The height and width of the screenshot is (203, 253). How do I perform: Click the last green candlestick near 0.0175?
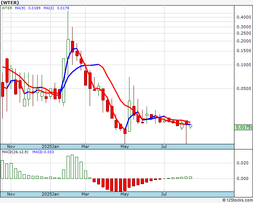[x=190, y=126]
